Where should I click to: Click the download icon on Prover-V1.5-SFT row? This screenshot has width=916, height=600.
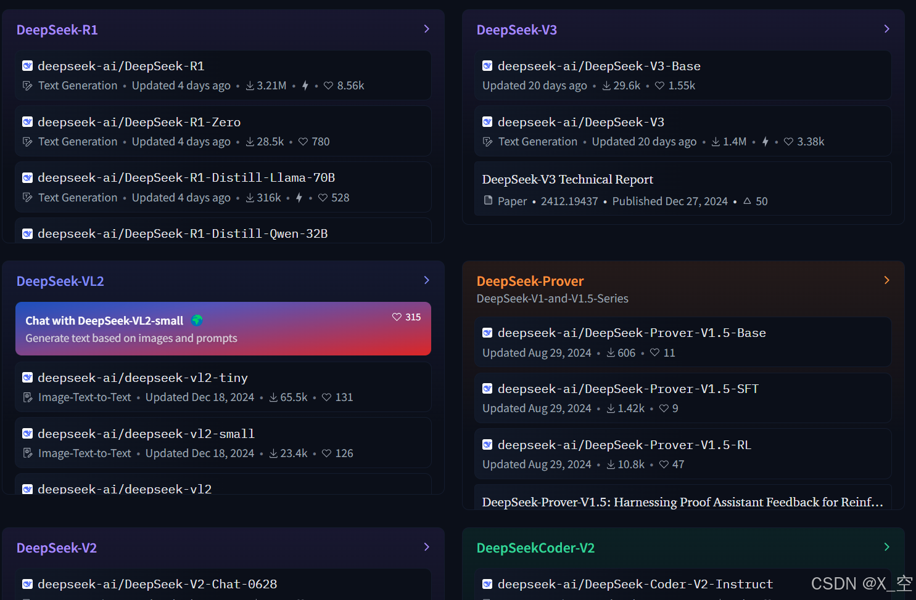(611, 408)
